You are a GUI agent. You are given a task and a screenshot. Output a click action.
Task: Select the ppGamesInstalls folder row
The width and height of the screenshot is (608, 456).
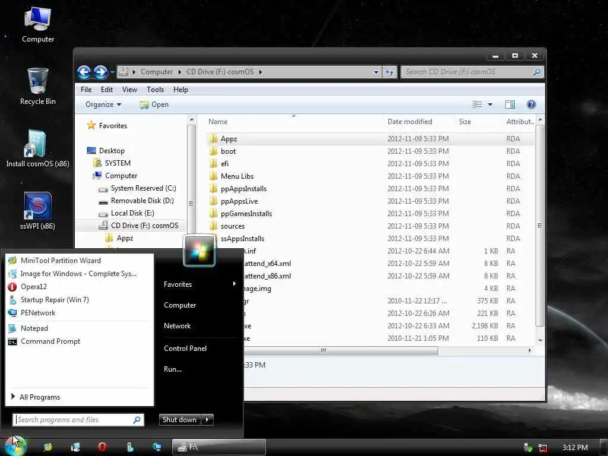pyautogui.click(x=370, y=213)
